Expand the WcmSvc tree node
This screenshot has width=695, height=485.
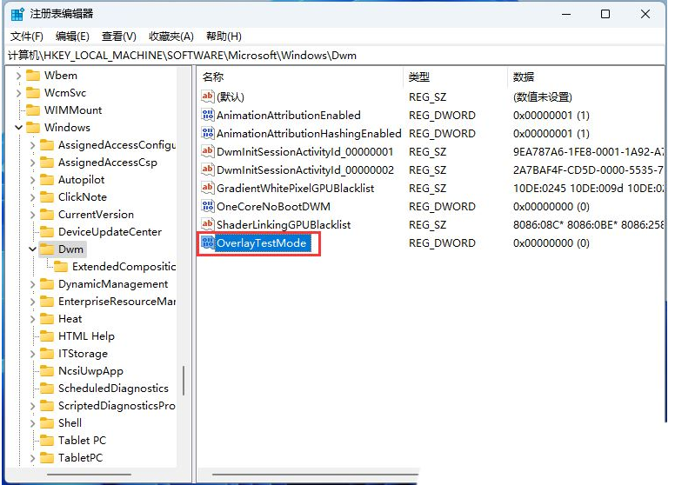pyautogui.click(x=18, y=93)
